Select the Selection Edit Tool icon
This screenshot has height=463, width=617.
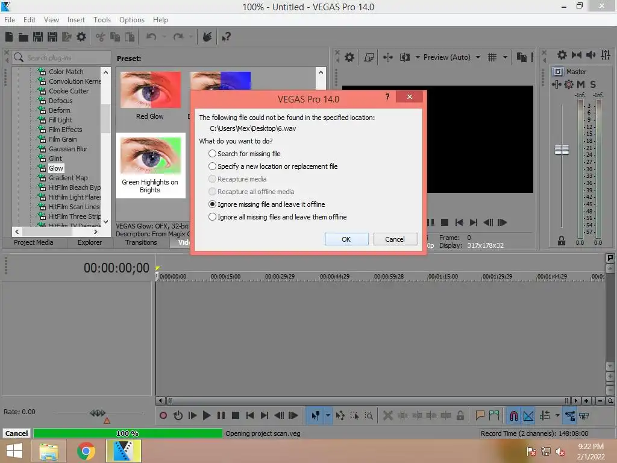[x=354, y=415]
